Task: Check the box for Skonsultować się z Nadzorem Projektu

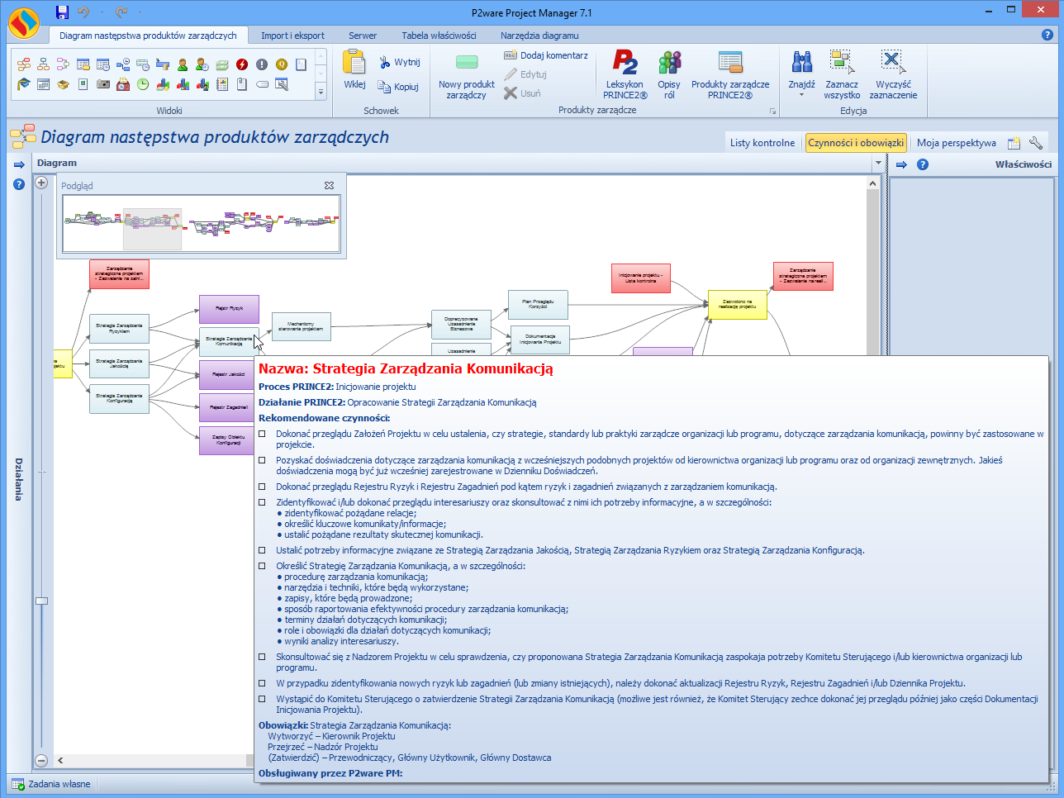Action: pos(262,657)
